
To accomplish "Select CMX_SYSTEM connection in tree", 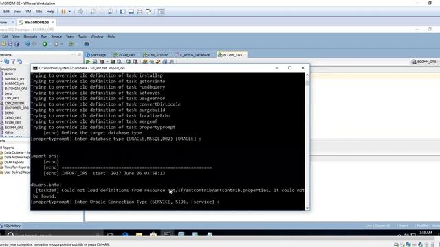I will [14, 103].
